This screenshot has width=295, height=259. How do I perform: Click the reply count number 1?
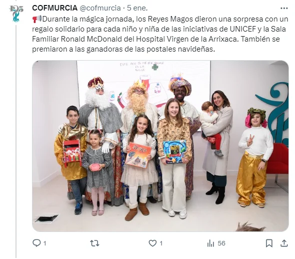tap(45, 243)
